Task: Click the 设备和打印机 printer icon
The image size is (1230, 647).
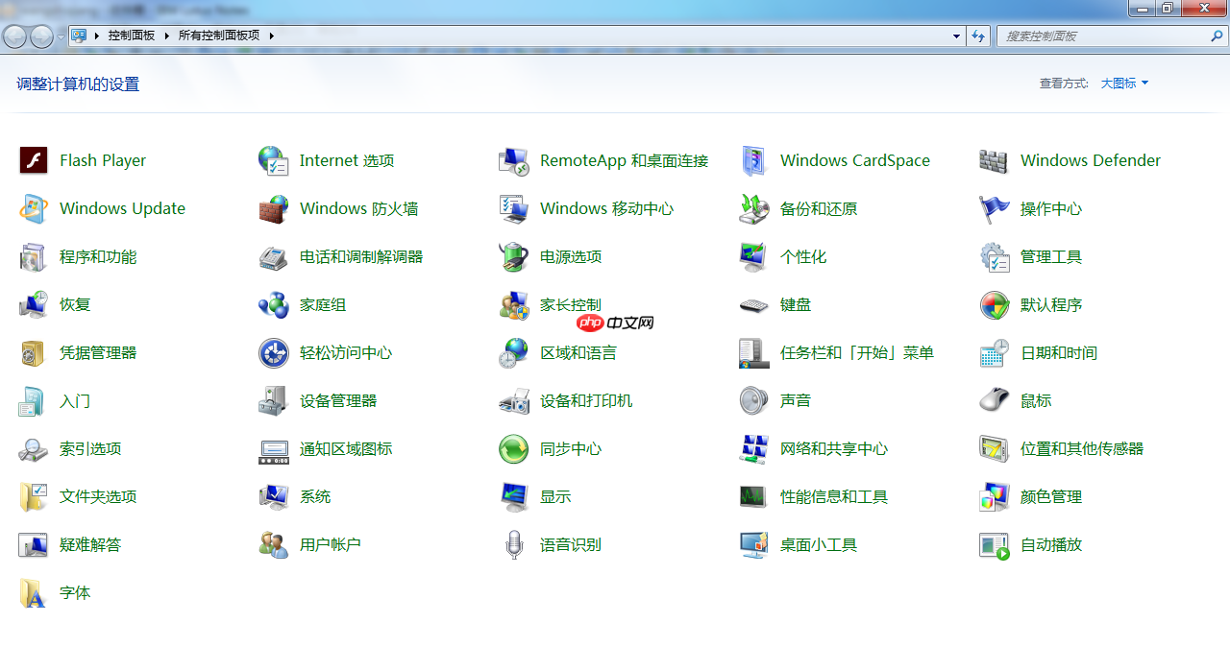Action: click(514, 400)
